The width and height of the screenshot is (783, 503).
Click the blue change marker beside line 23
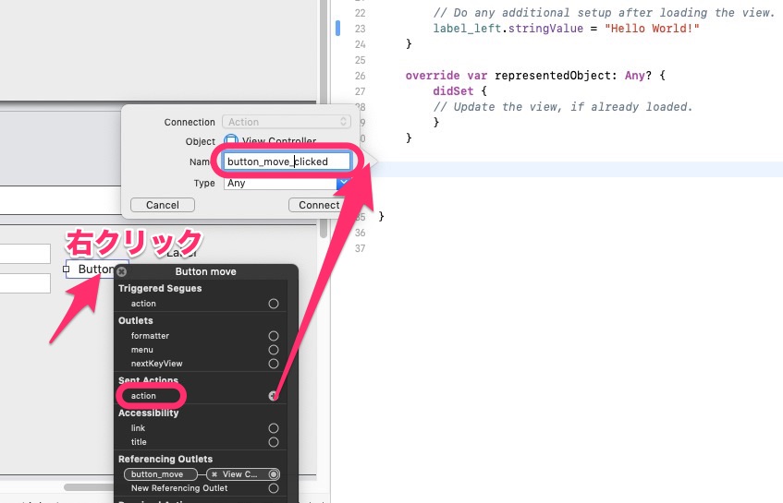pyautogui.click(x=337, y=28)
